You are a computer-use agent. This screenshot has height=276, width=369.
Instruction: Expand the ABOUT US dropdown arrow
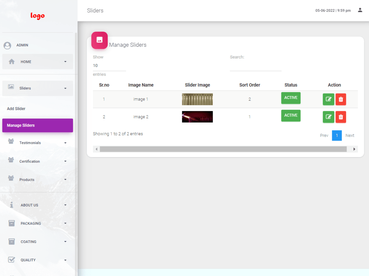click(x=65, y=205)
